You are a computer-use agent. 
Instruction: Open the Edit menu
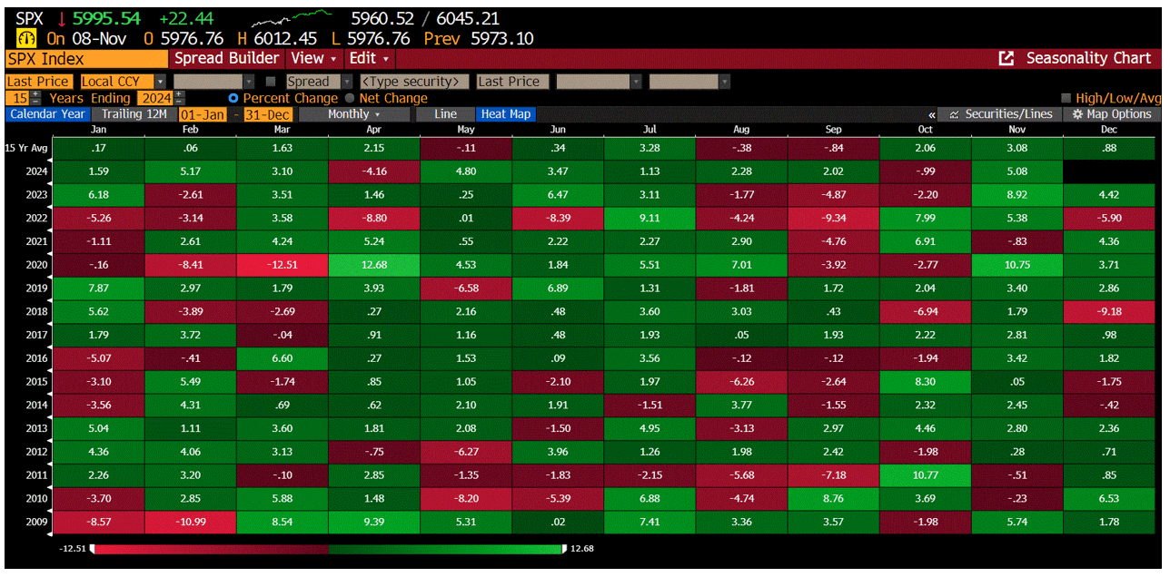tap(367, 57)
